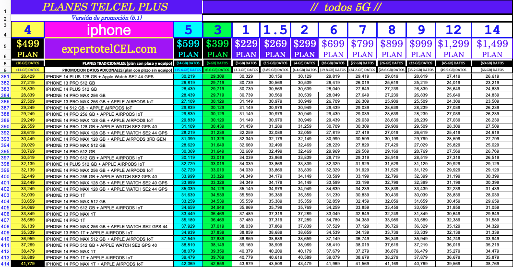Click the cyan 31,109 cell in row 390
Image resolution: width=513 pixels, height=267 pixels.
[x=188, y=126]
